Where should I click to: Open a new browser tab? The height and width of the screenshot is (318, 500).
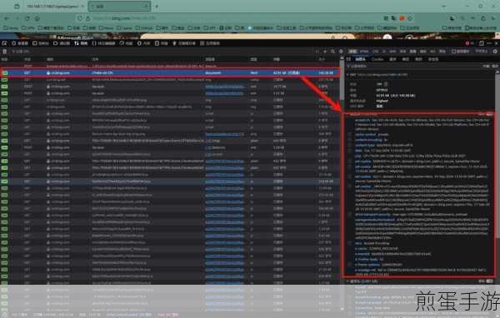pos(157,6)
